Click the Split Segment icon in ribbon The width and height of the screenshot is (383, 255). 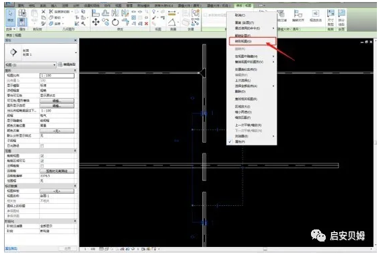(x=341, y=17)
